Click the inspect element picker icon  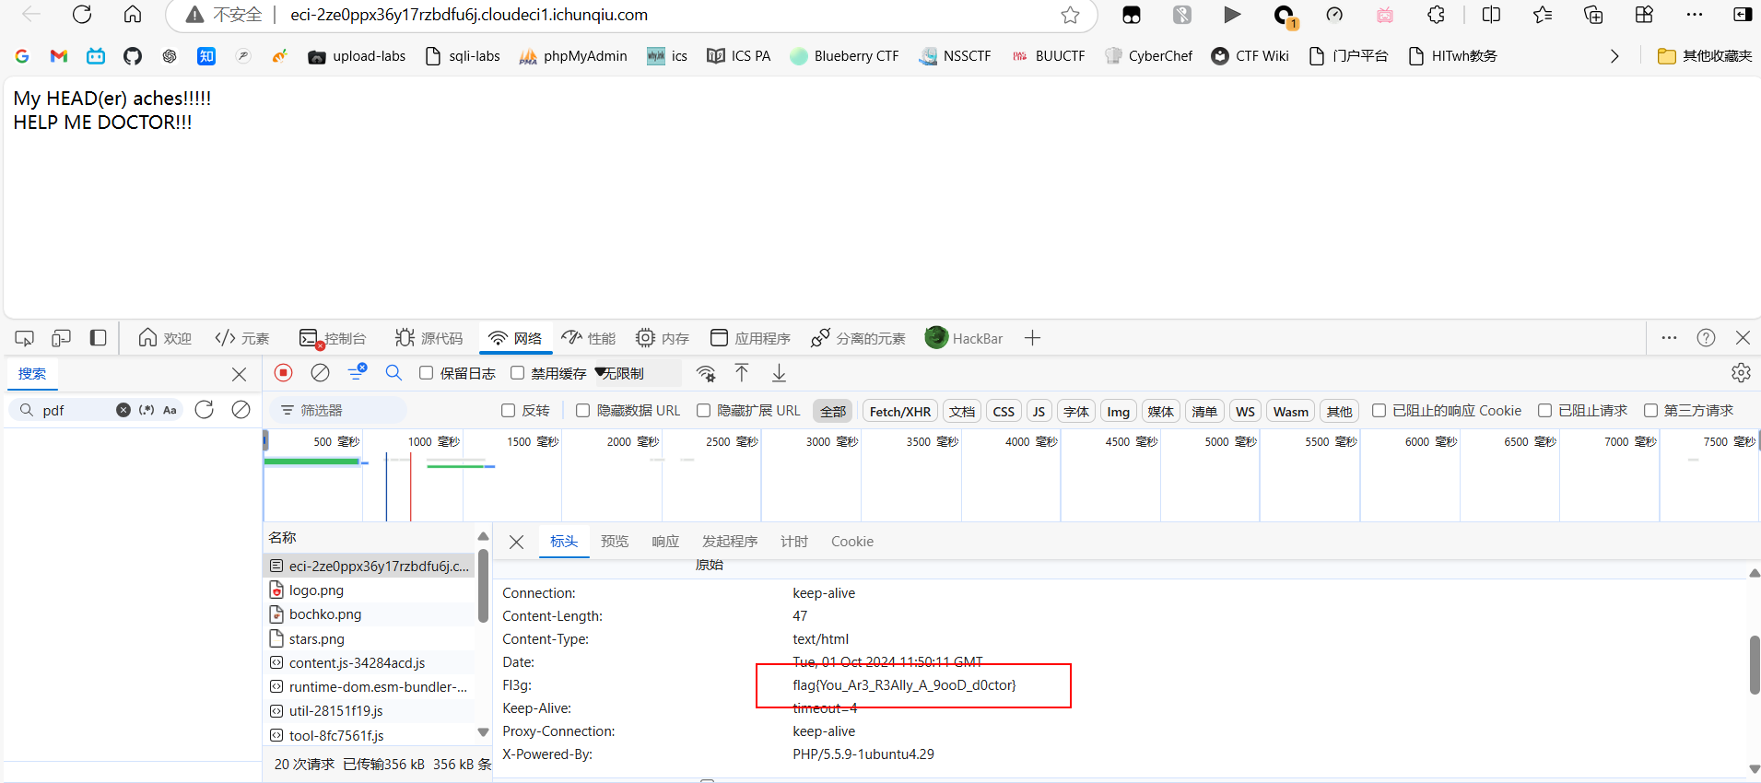pos(25,338)
